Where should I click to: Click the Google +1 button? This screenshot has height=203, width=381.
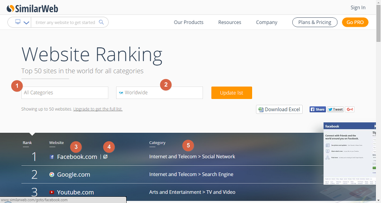click(350, 110)
